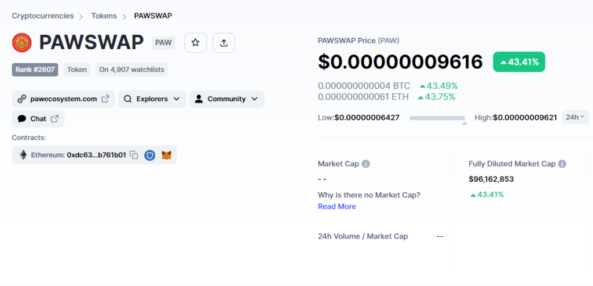Click the contract address 0xdc63...b761b01
The height and width of the screenshot is (286, 593).
97,155
